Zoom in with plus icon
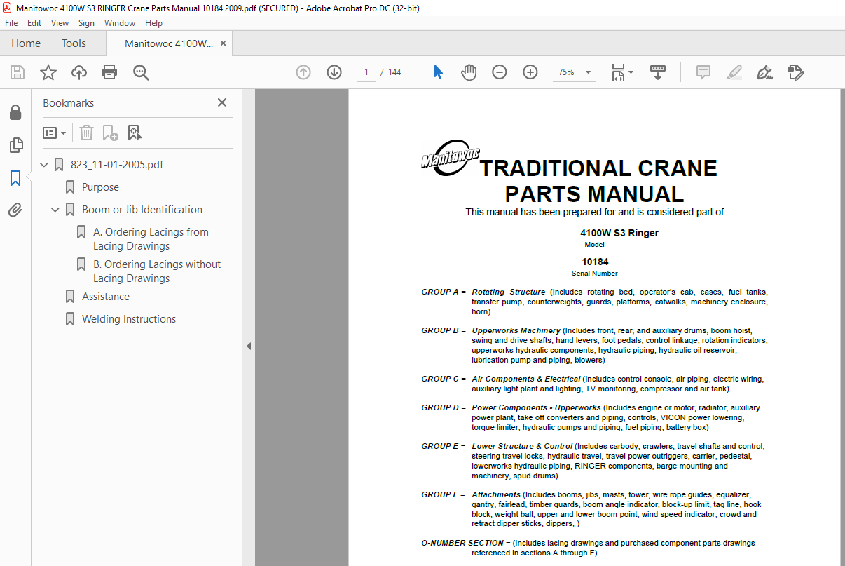This screenshot has height=566, width=845. [x=530, y=72]
